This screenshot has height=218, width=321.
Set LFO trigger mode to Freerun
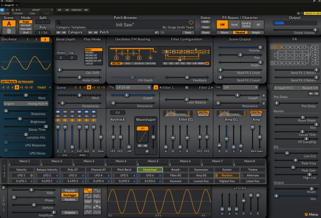pyautogui.click(x=70, y=191)
